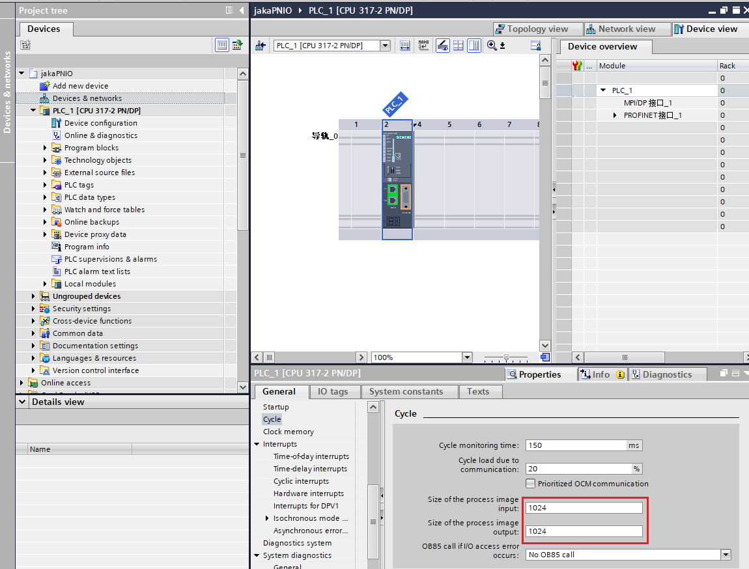Image resolution: width=749 pixels, height=569 pixels.
Task: Click the CPU 317-2 module in rack slot 2
Action: point(397,179)
